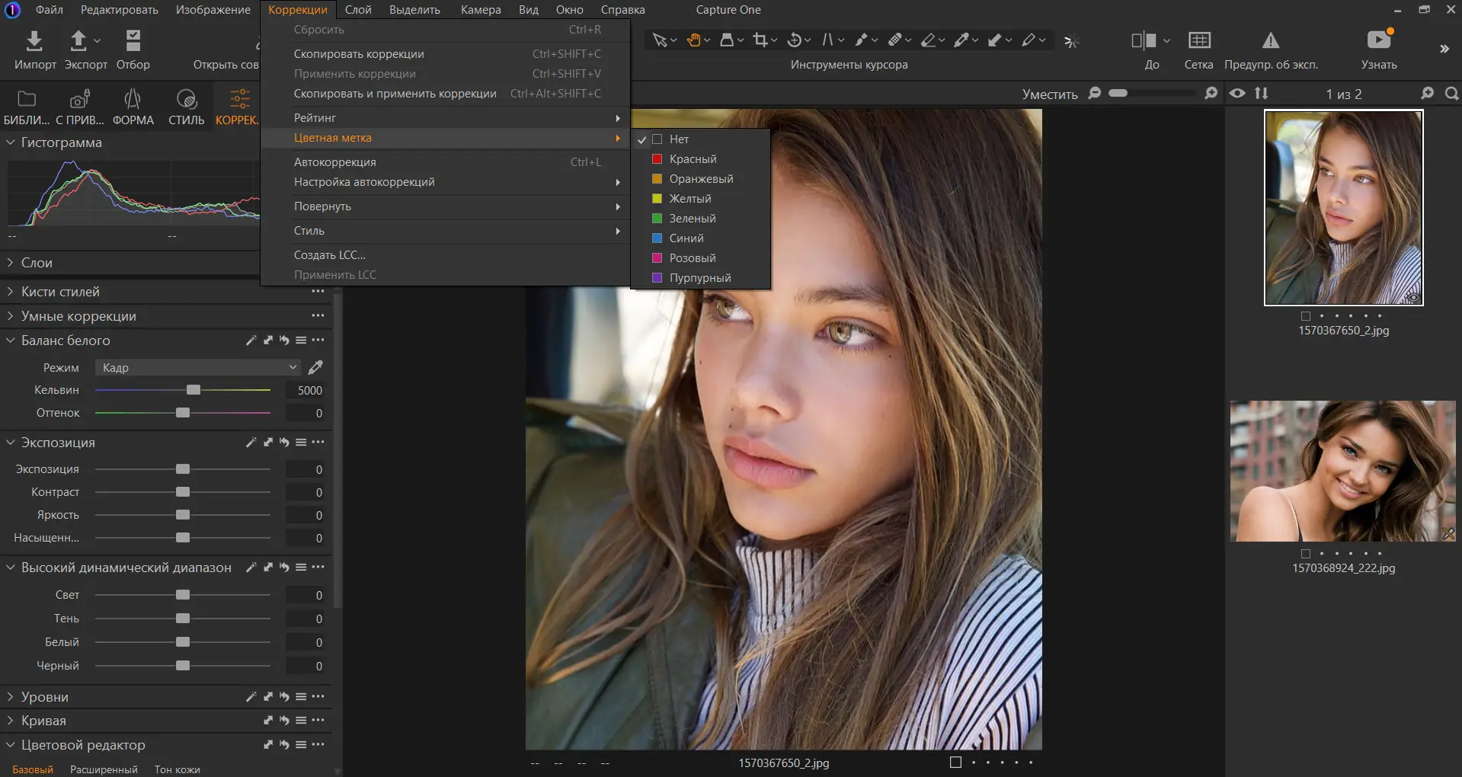The width and height of the screenshot is (1462, 777).
Task: Click color tag checkbox under 1570367650_2.jpg thumbnail
Action: click(1306, 316)
